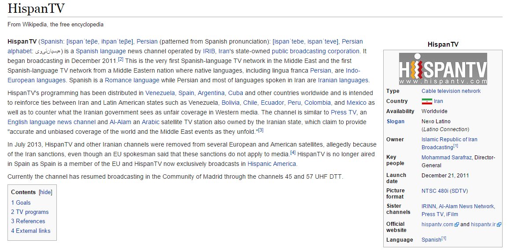Click citation [1] after Owner value
507x250 pixels.
pyautogui.click(x=455, y=146)
